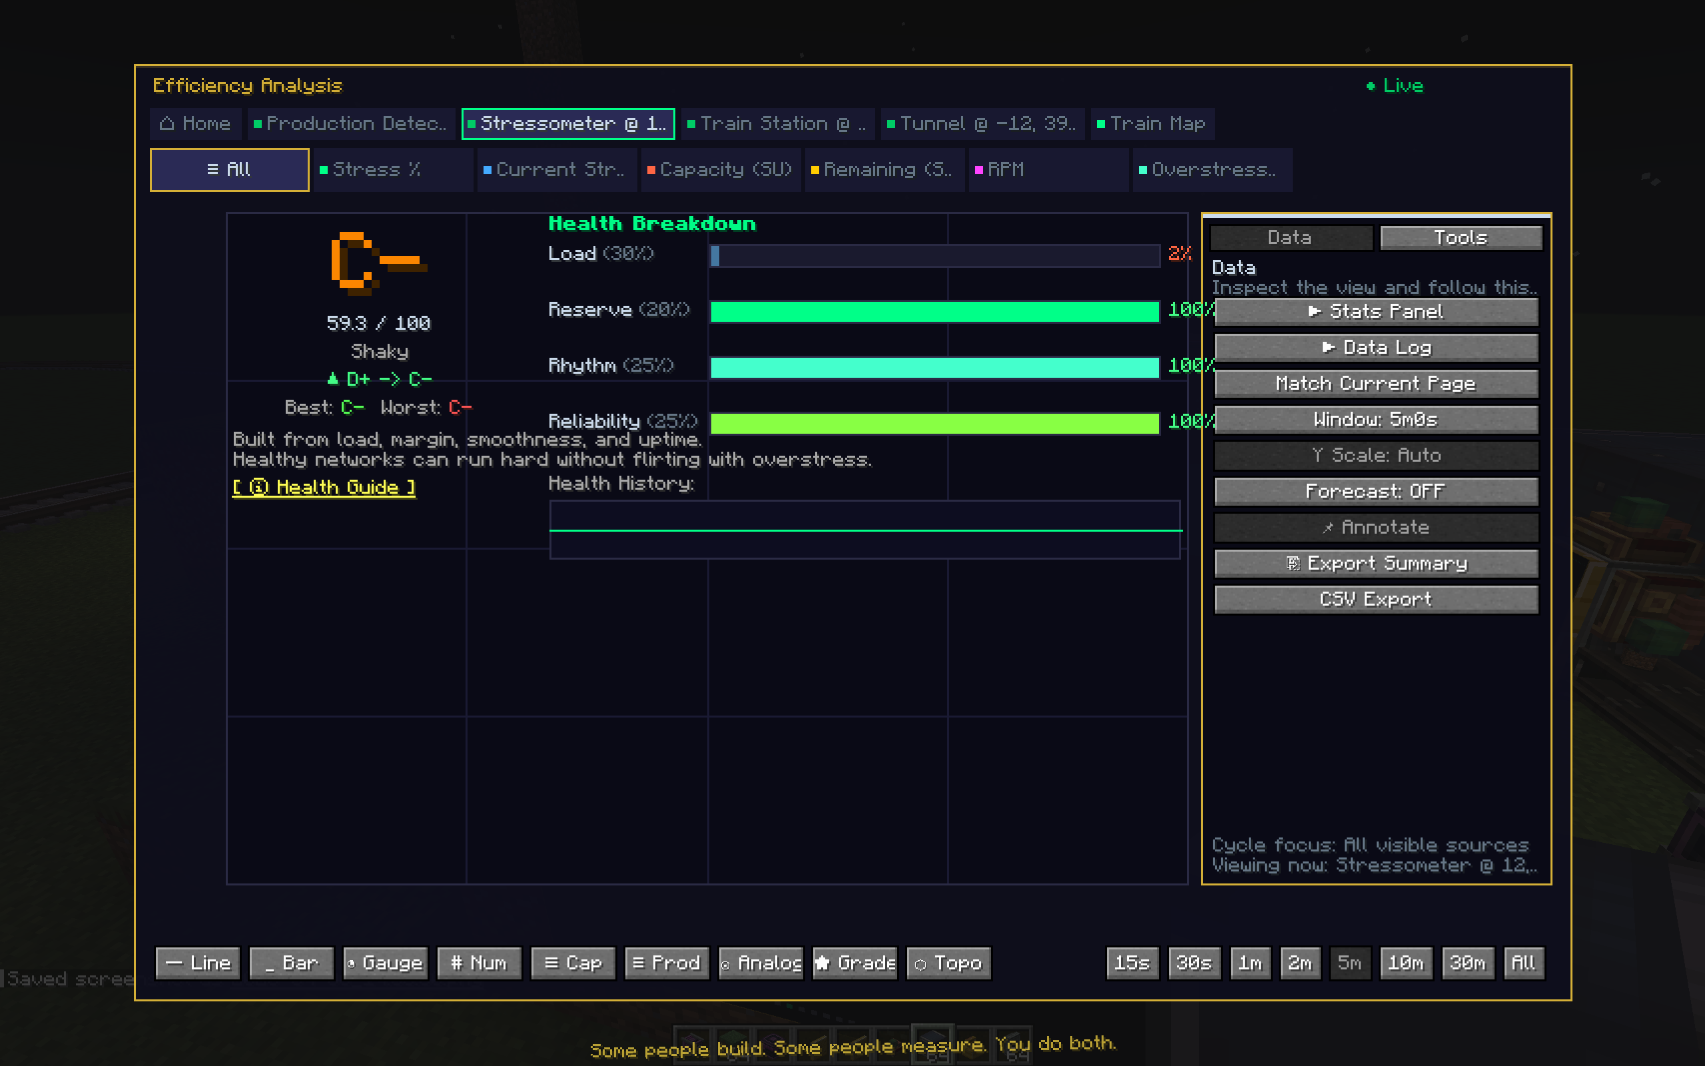Click the Annotate button
1705x1066 pixels.
(x=1375, y=528)
